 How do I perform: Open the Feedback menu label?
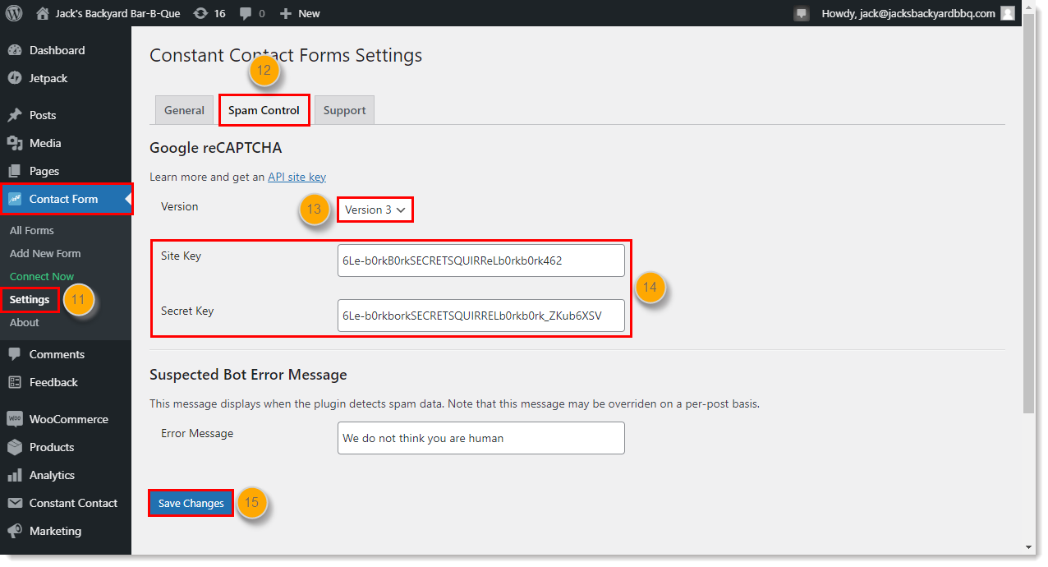click(53, 382)
